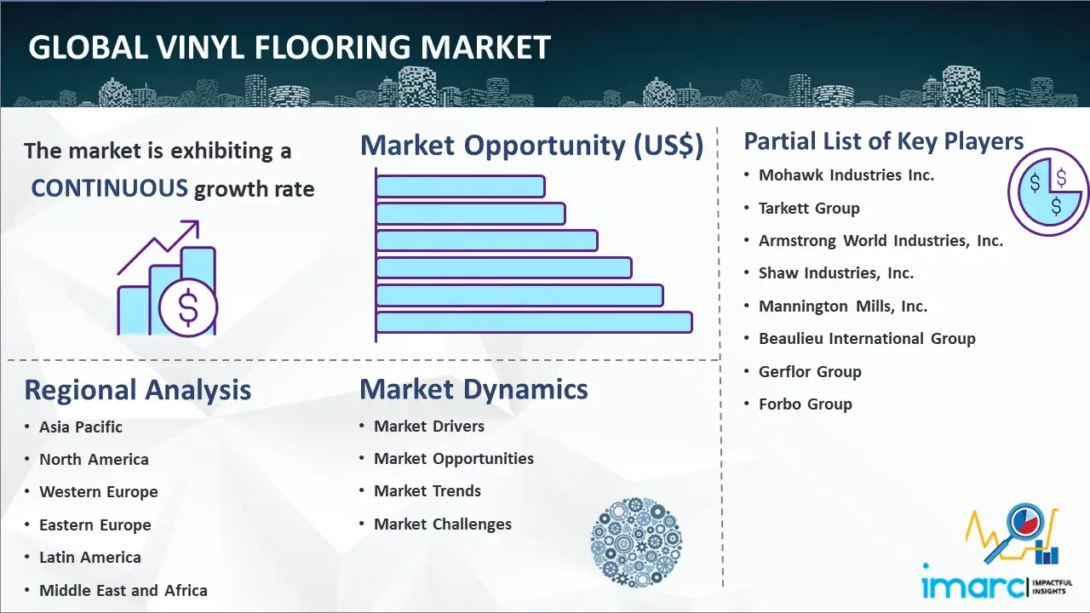Select Market Opportunities bullet
1090x613 pixels.
[x=454, y=459]
